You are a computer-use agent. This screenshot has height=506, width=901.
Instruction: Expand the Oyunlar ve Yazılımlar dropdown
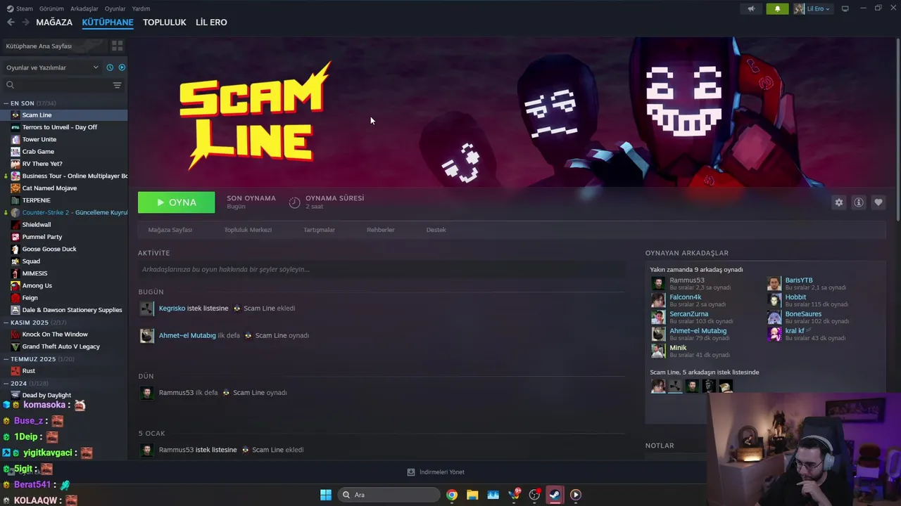point(52,67)
